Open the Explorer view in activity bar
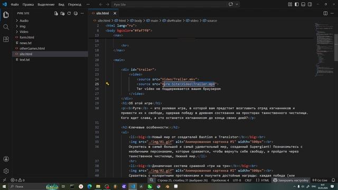338x190 pixels. click(x=6, y=15)
